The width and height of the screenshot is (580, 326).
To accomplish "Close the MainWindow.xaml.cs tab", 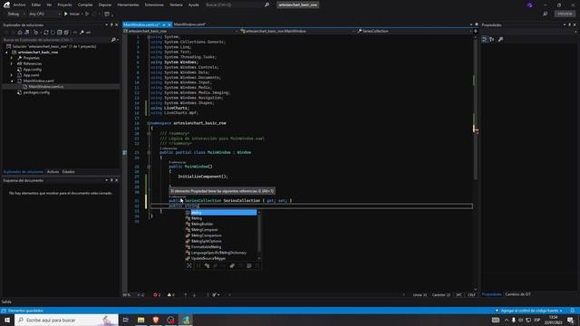I will click(169, 24).
